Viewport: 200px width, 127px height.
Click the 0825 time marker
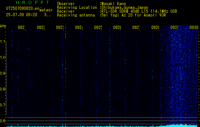tap(98, 27)
